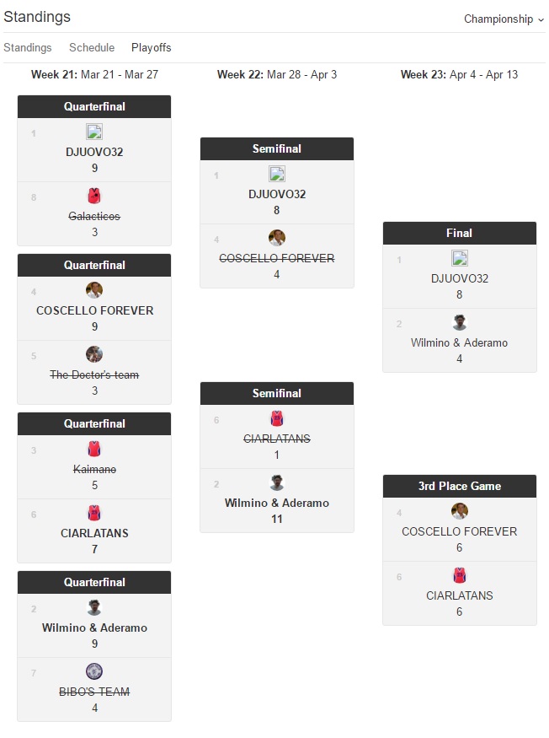The image size is (549, 738).
Task: Click Wilmino & Aderamo avatar in Final
Action: (460, 322)
